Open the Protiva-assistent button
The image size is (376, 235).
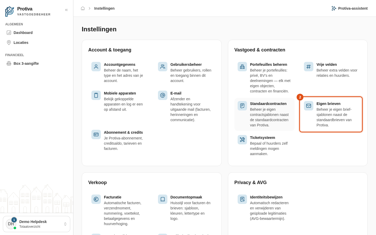pyautogui.click(x=349, y=8)
